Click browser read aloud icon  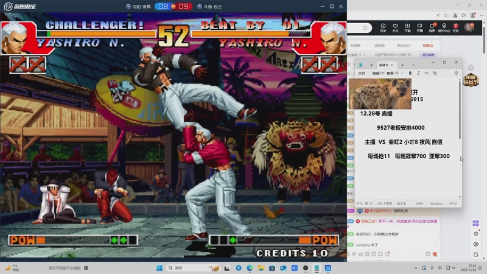click(438, 15)
